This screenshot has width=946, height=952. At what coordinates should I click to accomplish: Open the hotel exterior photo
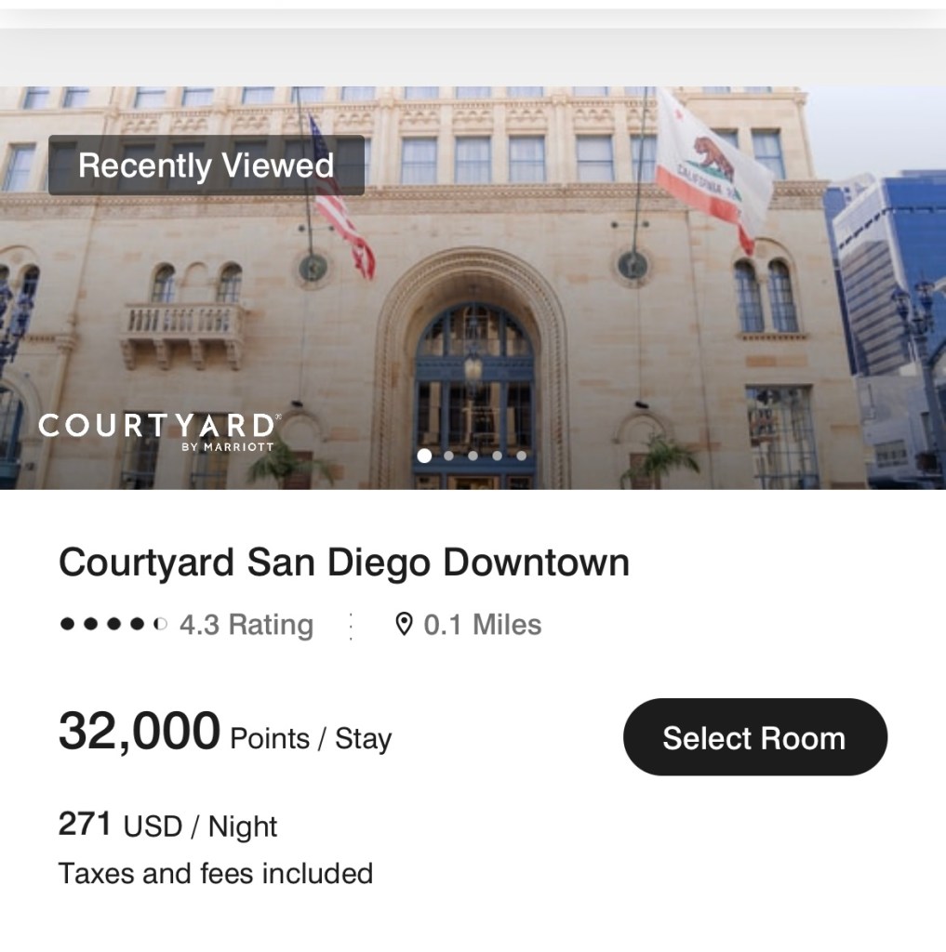(473, 288)
